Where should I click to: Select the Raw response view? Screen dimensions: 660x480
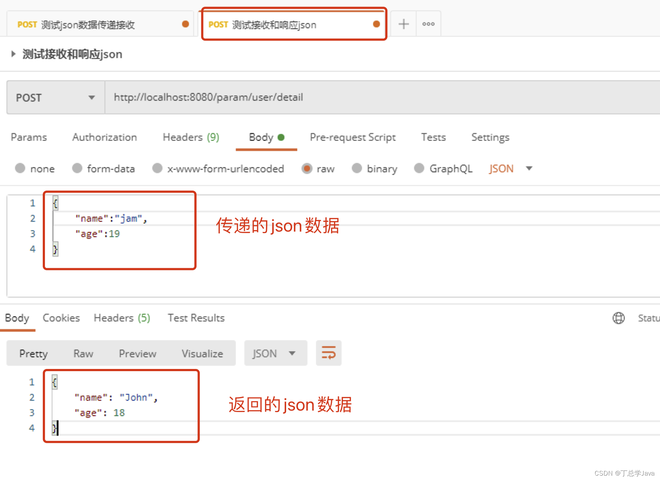point(83,353)
